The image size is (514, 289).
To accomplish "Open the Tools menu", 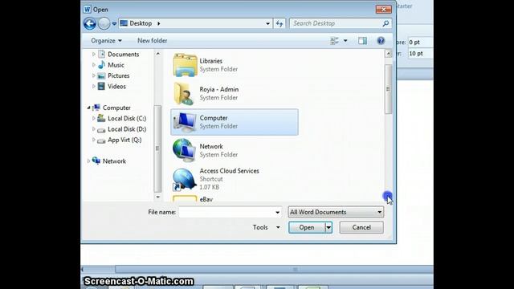I will [x=267, y=227].
